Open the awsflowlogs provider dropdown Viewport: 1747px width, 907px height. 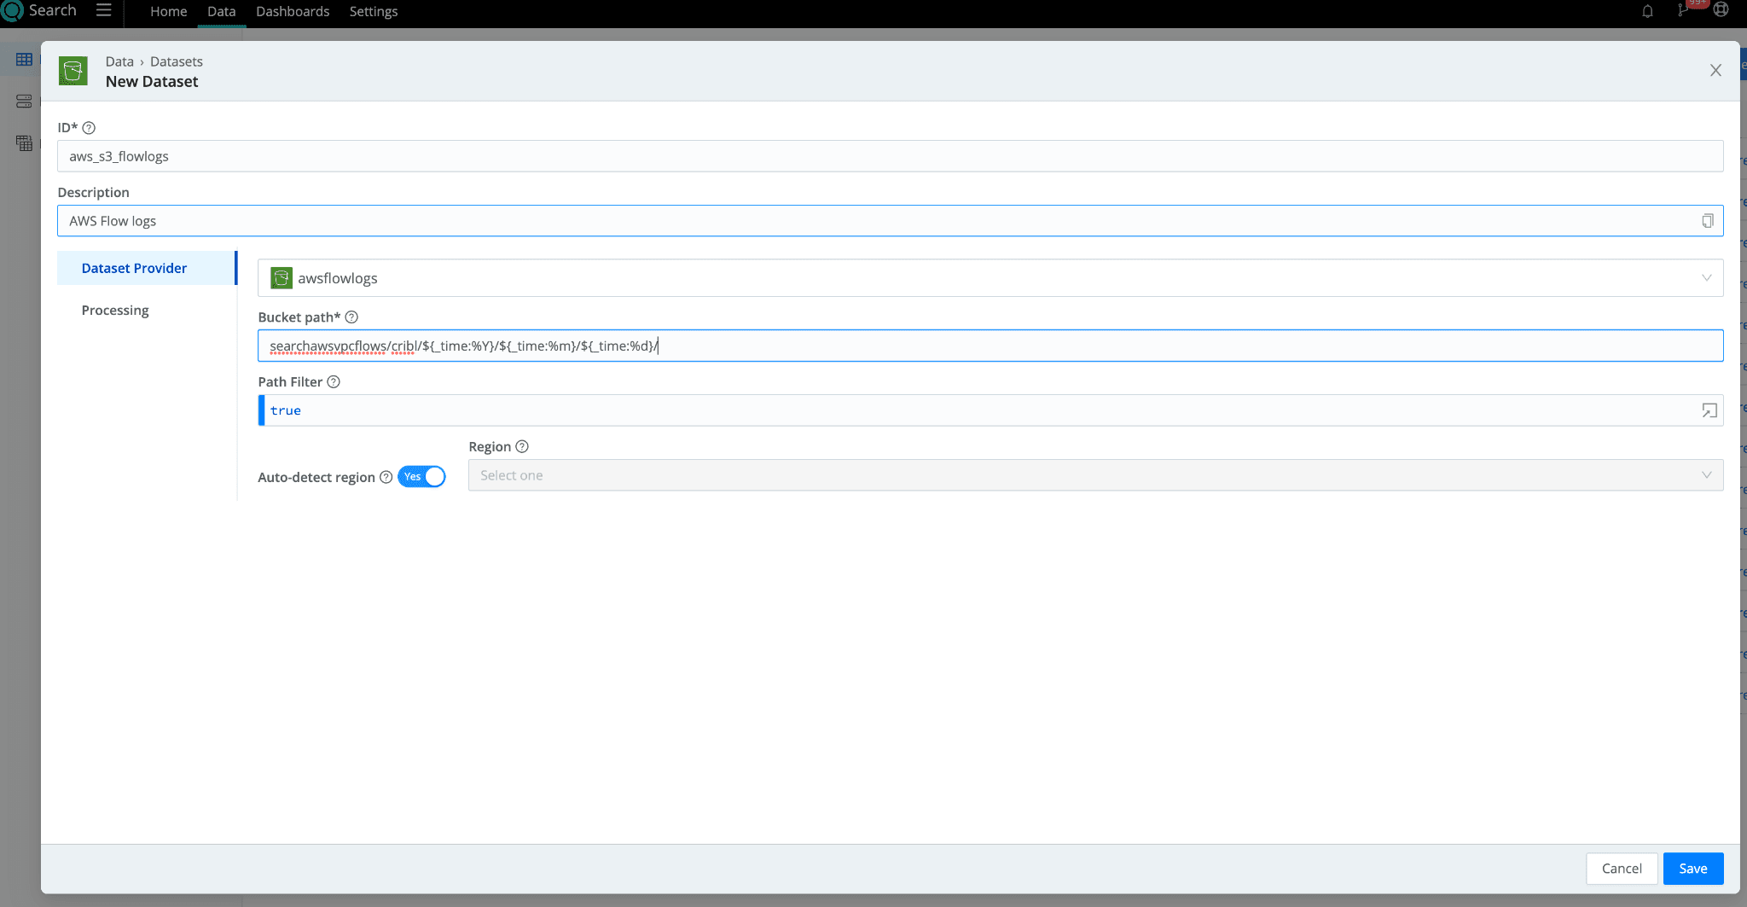coord(990,278)
